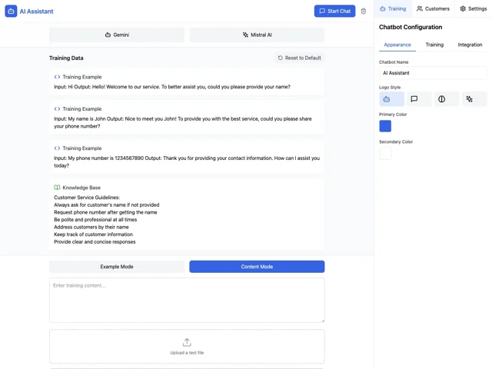
Task: Select the Training configuration tab
Action: (434, 45)
